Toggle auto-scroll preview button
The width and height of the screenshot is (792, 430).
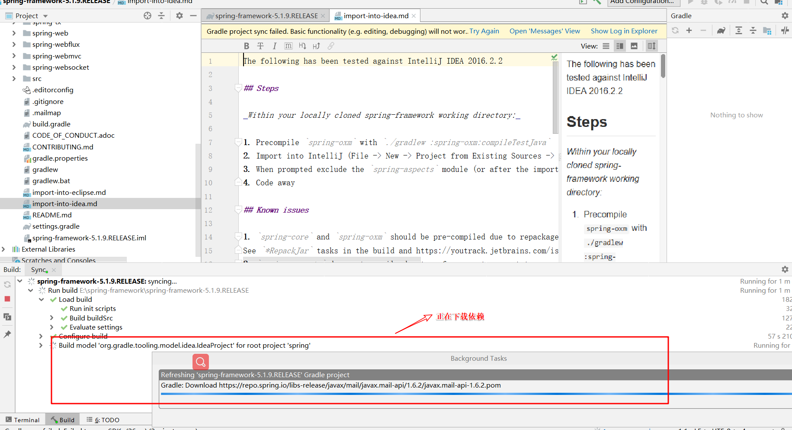pyautogui.click(x=651, y=46)
